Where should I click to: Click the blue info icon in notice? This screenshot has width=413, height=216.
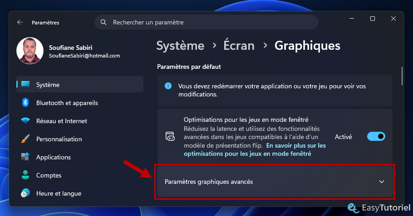(x=168, y=86)
